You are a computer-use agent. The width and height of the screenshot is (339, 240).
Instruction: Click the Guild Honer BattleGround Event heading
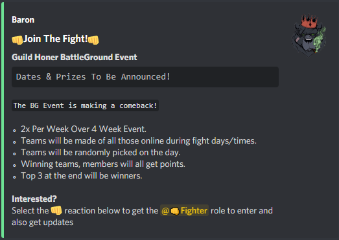(x=75, y=57)
